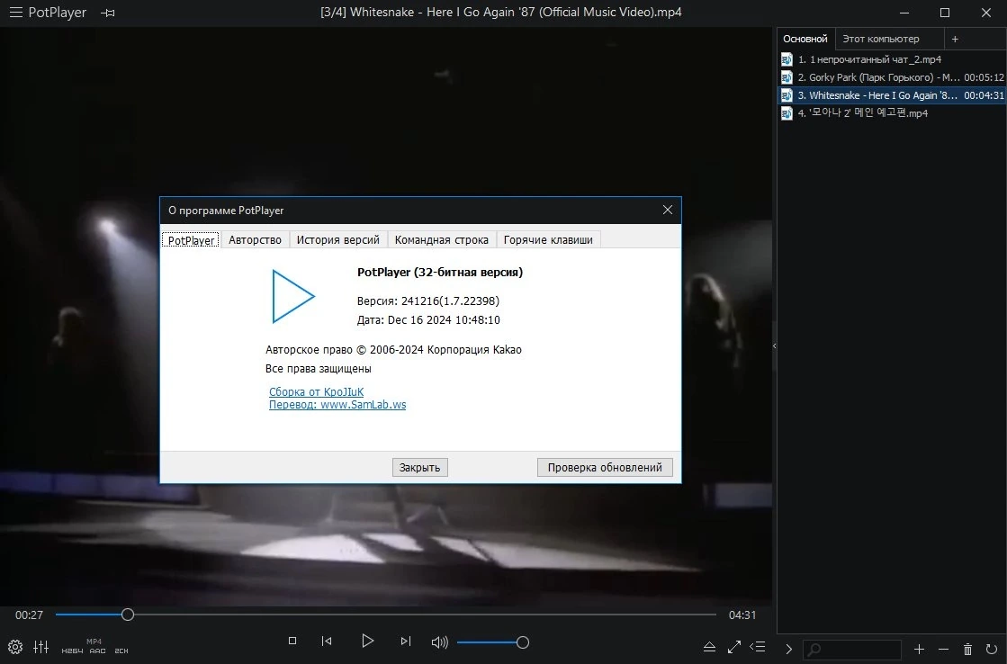This screenshot has height=664, width=1007.
Task: Click the playback seek bar handle
Action: coord(127,615)
